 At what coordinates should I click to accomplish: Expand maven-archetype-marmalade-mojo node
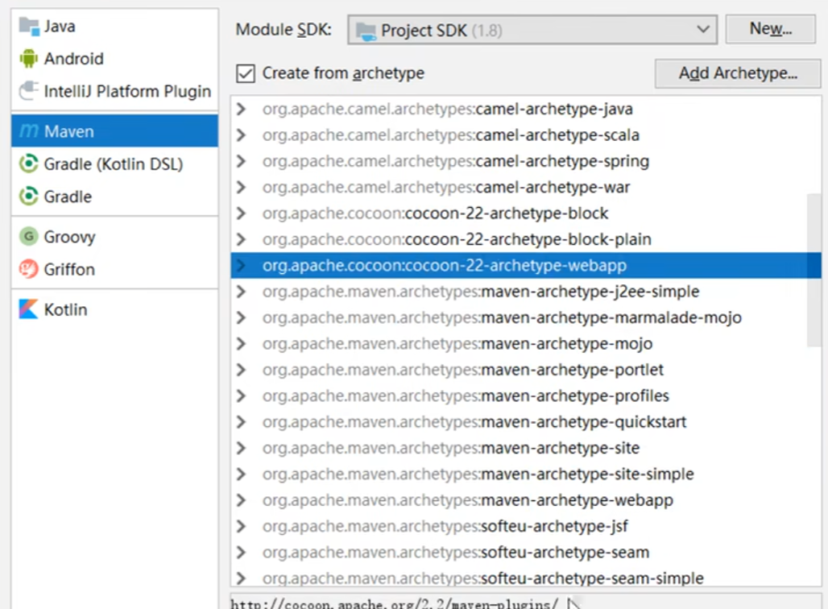242,318
